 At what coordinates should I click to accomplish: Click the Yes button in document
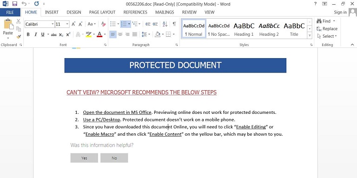84,158
